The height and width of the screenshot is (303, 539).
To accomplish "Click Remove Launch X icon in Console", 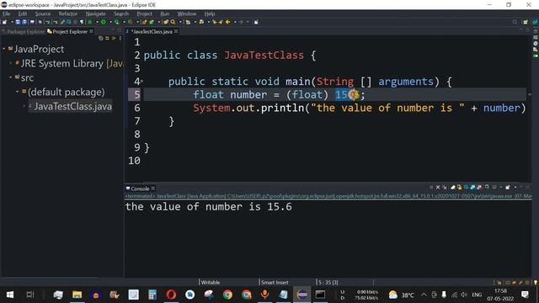I will tap(438, 187).
